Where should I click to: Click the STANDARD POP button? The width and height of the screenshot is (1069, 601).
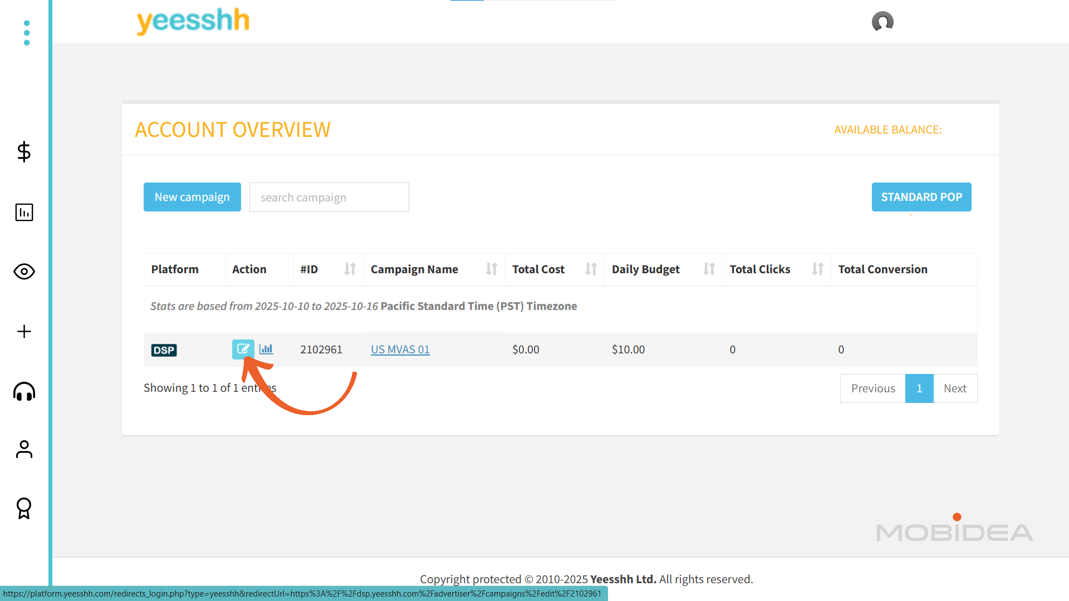(x=921, y=197)
